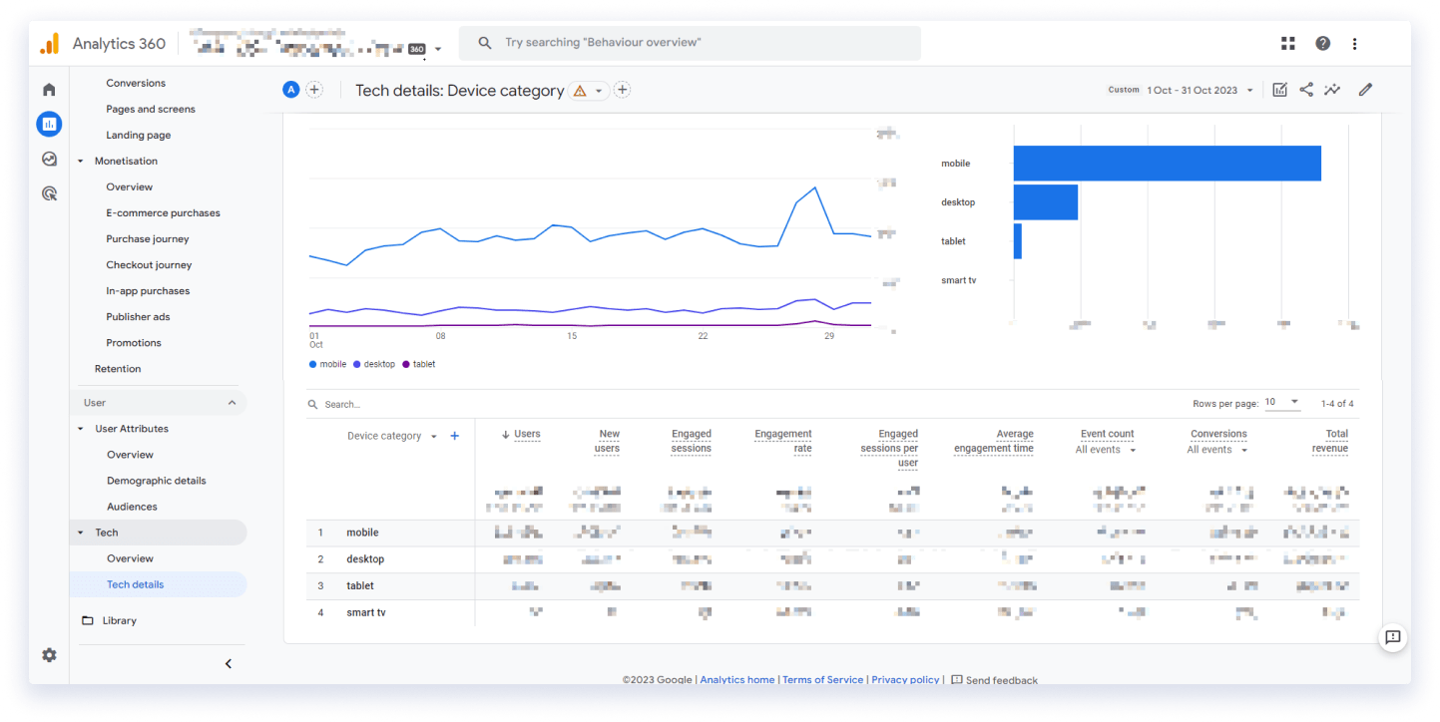This screenshot has width=1440, height=722.
Task: Click the Help question mark icon
Action: 1322,43
